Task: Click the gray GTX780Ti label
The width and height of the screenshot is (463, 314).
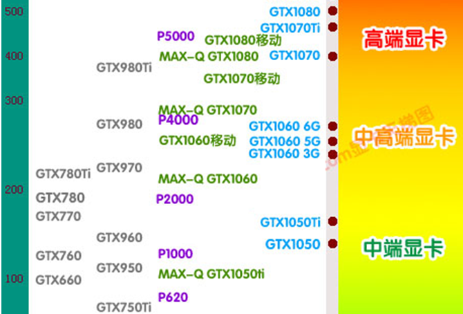Action: coord(63,174)
